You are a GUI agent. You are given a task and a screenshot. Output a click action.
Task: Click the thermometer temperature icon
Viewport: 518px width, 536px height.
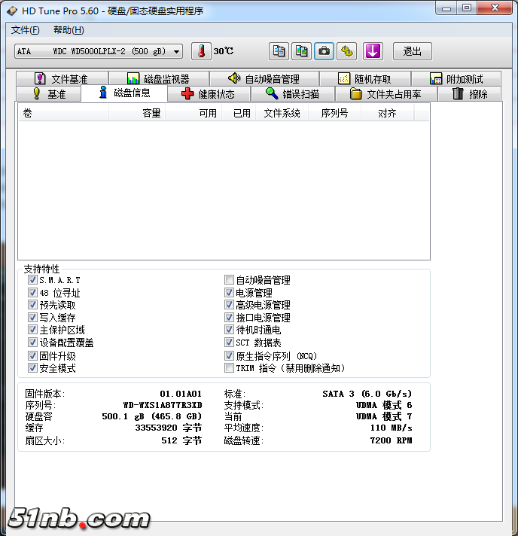[202, 51]
